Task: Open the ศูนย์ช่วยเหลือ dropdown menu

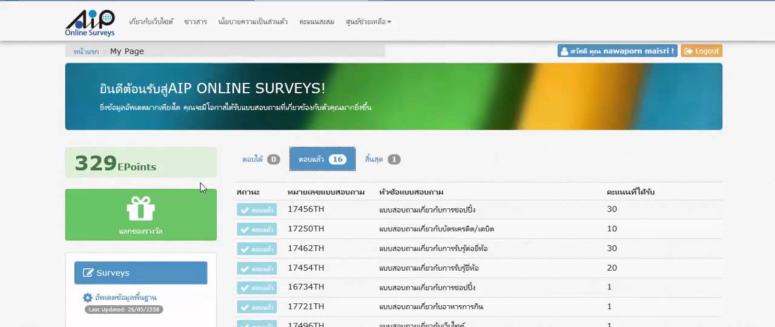Action: pyautogui.click(x=368, y=22)
